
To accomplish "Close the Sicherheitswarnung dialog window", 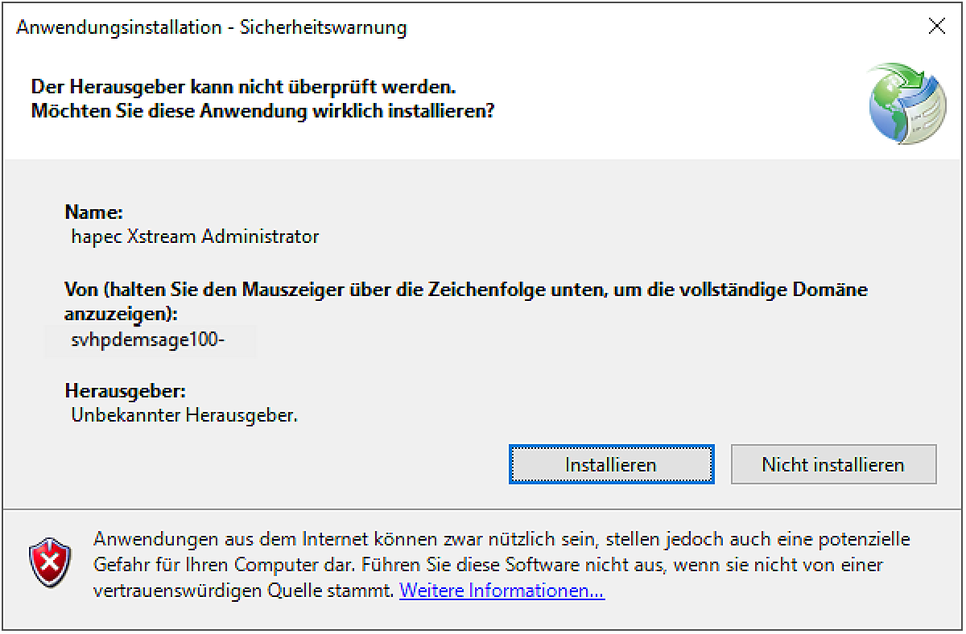I will pyautogui.click(x=936, y=27).
